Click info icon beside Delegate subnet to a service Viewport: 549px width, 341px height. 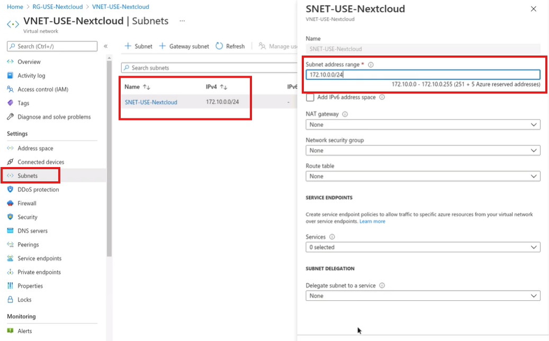tap(382, 285)
